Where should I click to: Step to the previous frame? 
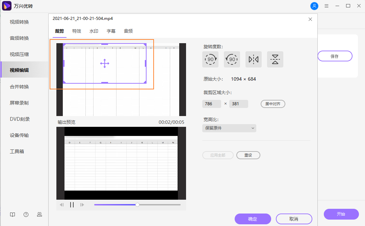point(62,205)
